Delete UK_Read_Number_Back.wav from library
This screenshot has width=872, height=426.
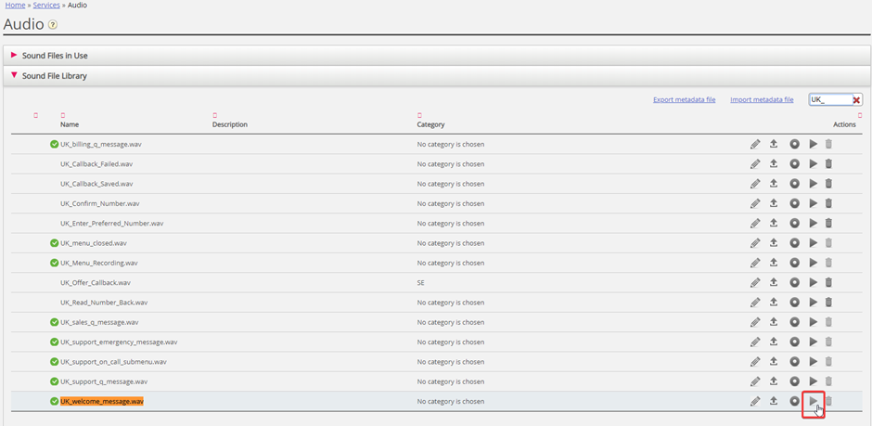[x=828, y=303]
